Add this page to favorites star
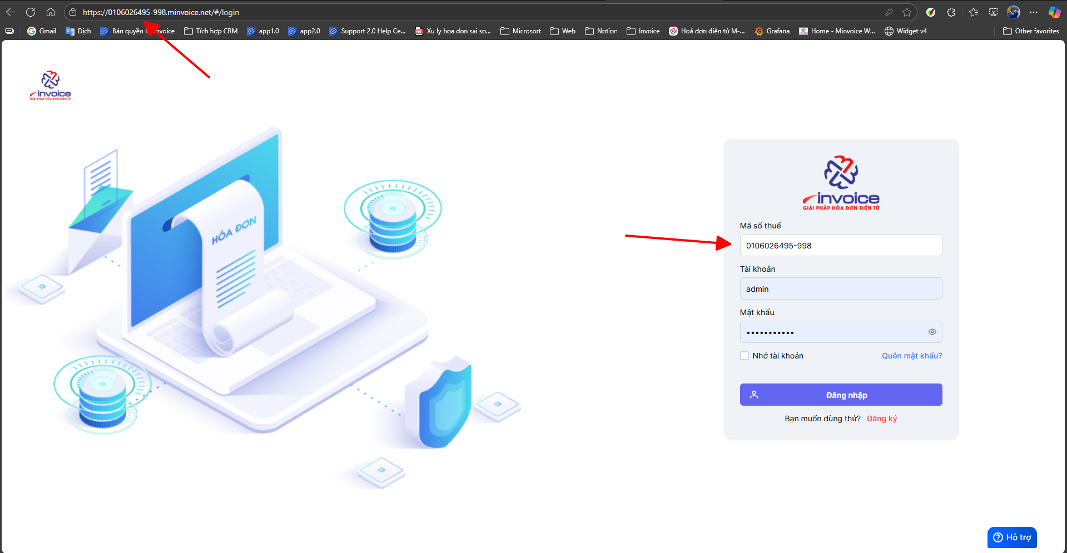Viewport: 1067px width, 553px height. click(907, 12)
